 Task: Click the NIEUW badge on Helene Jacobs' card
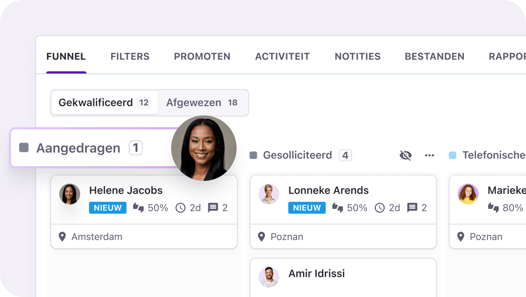tap(107, 208)
